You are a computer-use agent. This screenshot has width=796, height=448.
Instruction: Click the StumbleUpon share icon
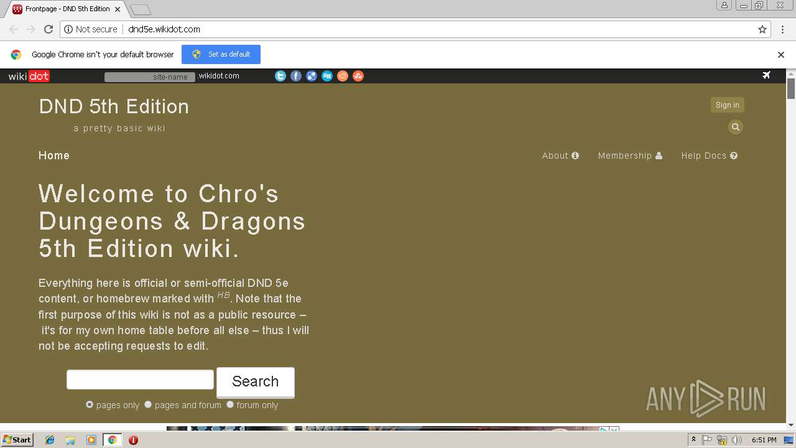coord(358,76)
